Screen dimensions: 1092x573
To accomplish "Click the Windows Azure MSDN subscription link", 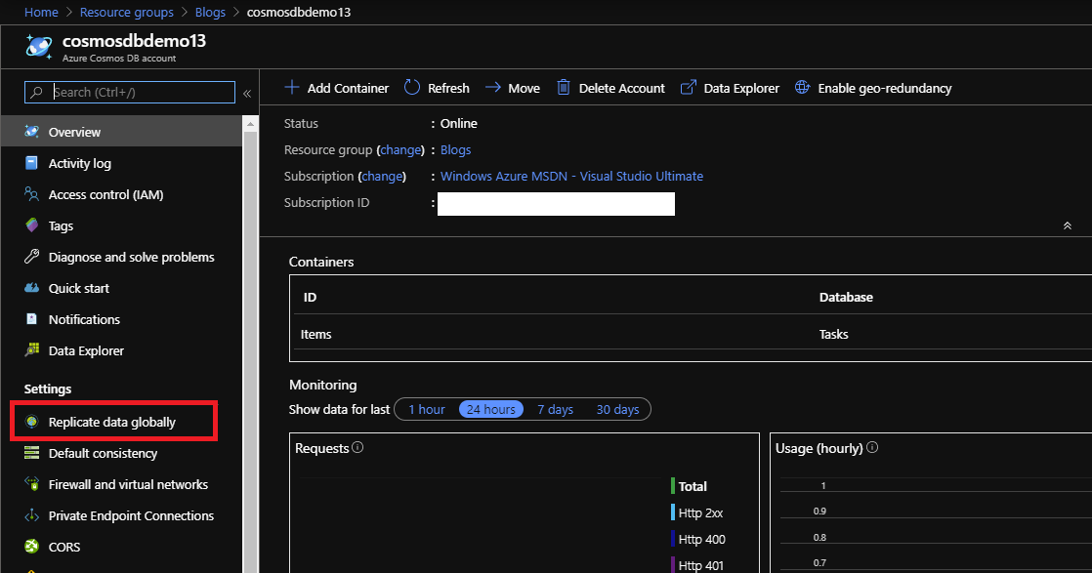I will pyautogui.click(x=572, y=176).
